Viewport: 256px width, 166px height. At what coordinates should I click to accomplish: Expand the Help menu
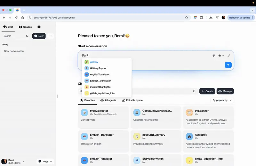click(45, 162)
